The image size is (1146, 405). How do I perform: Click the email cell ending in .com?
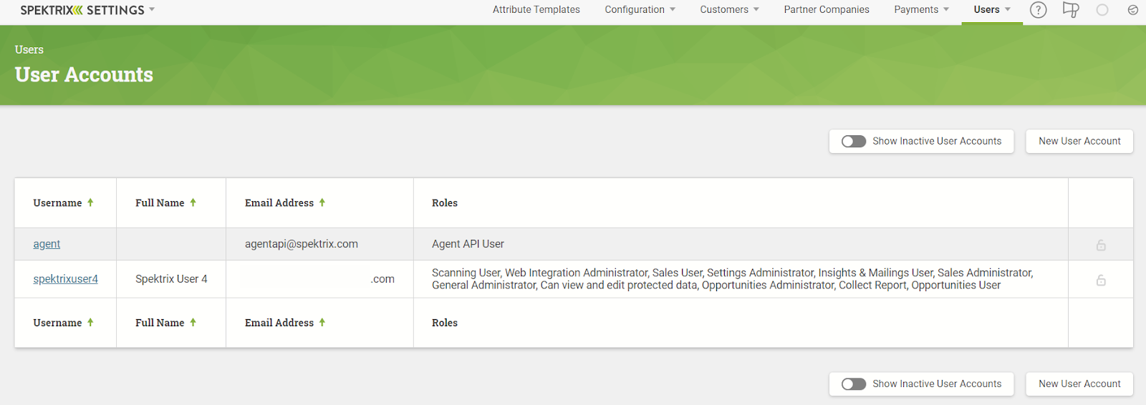(x=319, y=279)
